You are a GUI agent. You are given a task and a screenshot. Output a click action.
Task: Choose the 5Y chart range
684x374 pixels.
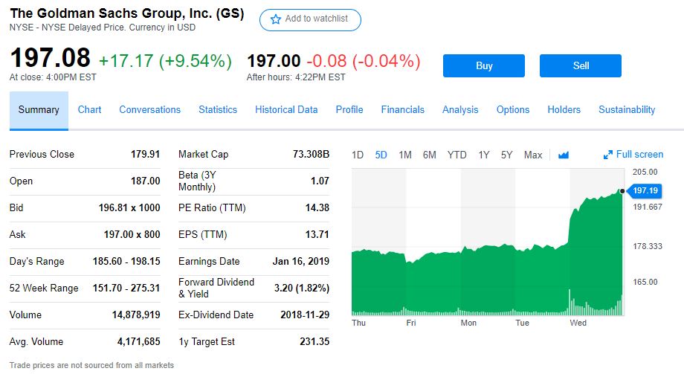pyautogui.click(x=507, y=155)
